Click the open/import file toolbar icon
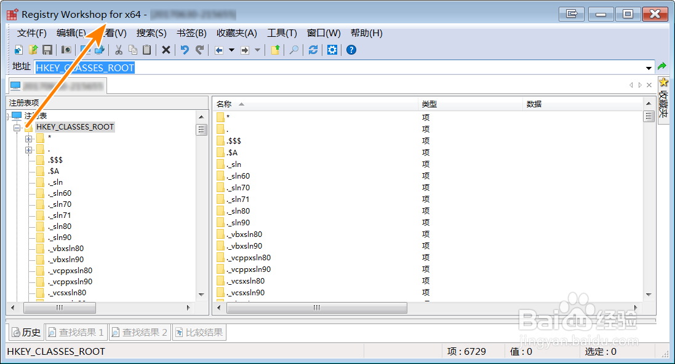 point(33,50)
